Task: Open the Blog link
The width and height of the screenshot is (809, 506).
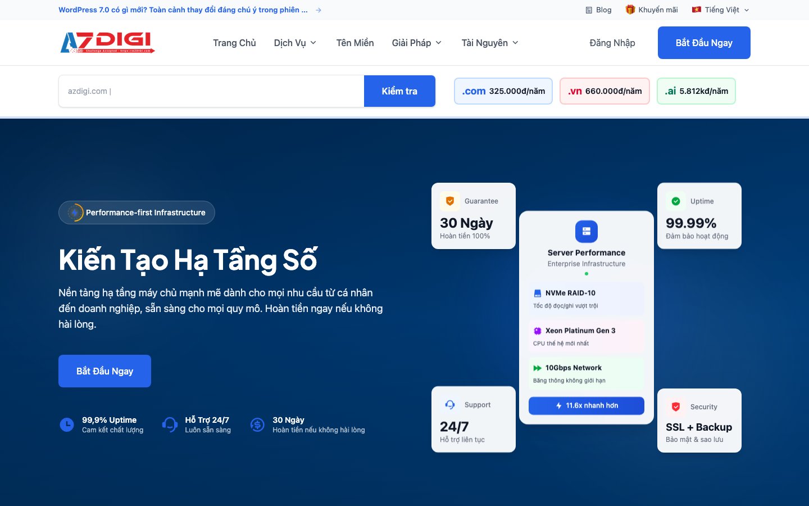Action: point(598,10)
